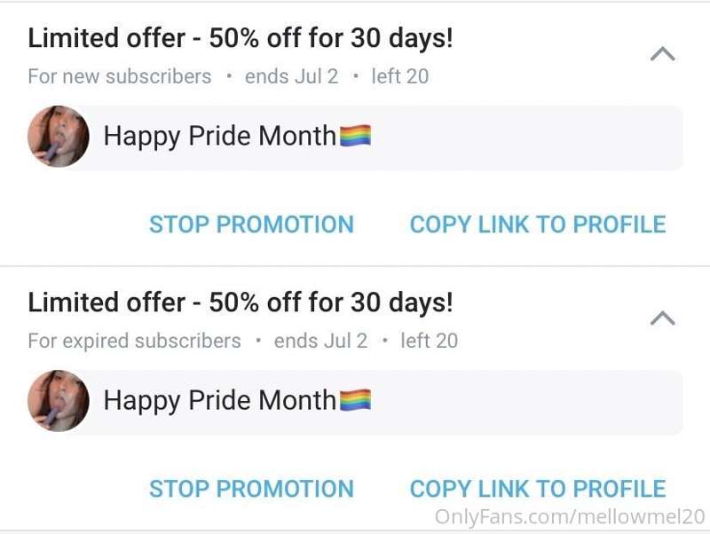The width and height of the screenshot is (710, 534).
Task: Select the expired subscribers Limited offer title
Action: coord(241,302)
